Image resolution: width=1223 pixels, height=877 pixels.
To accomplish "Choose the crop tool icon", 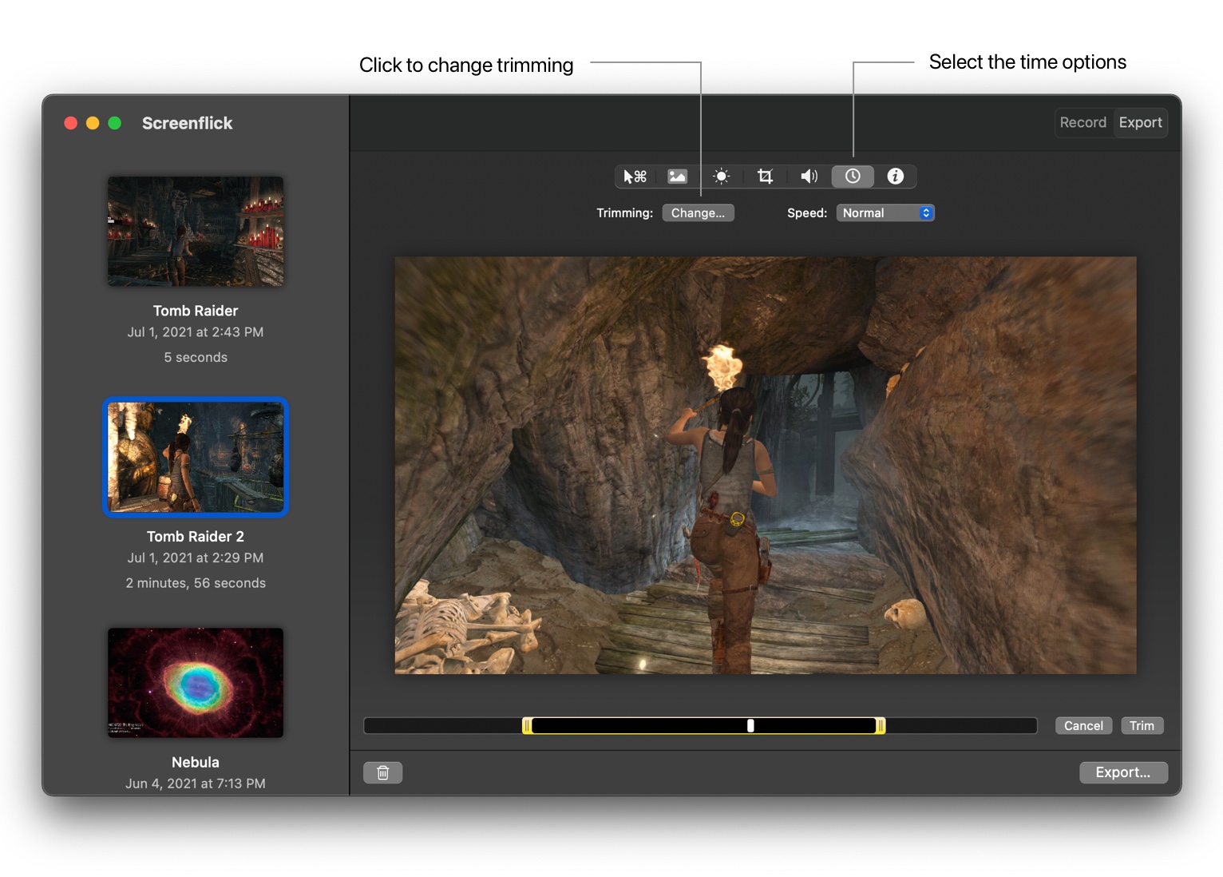I will 765,177.
